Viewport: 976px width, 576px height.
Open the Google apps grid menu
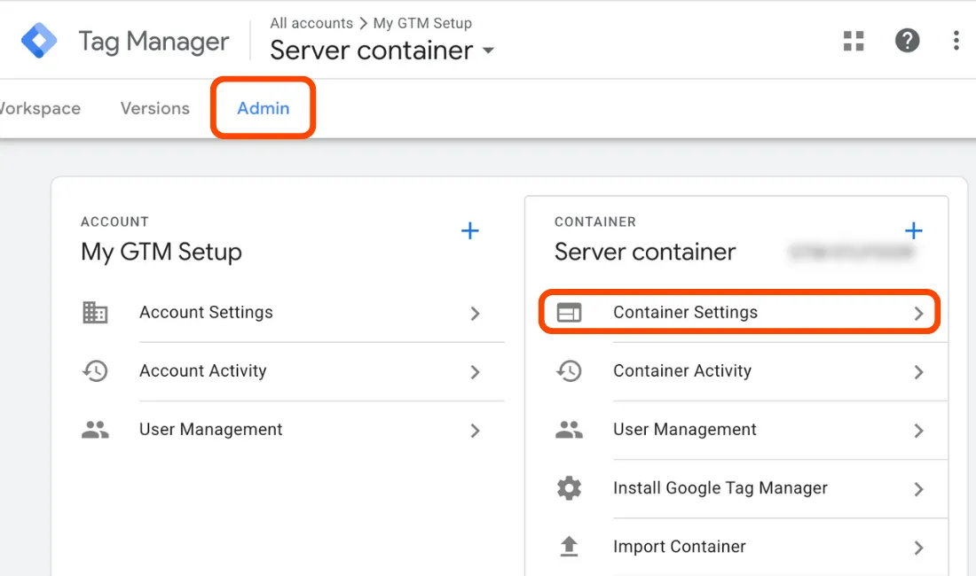coord(854,41)
